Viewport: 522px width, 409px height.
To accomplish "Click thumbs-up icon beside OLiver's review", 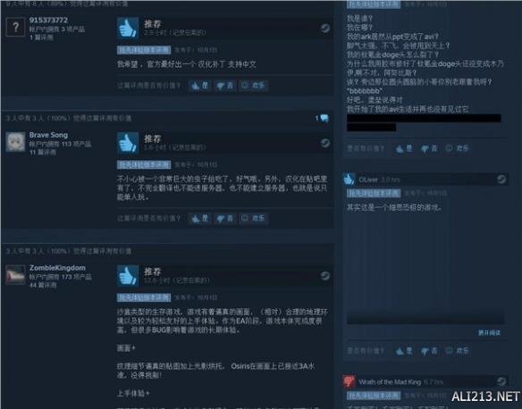I will pos(349,179).
